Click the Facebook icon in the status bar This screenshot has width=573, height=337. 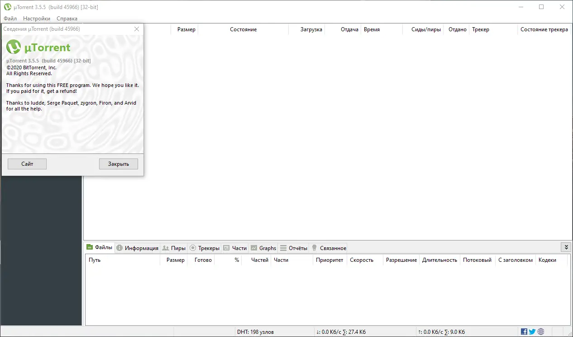tap(524, 331)
